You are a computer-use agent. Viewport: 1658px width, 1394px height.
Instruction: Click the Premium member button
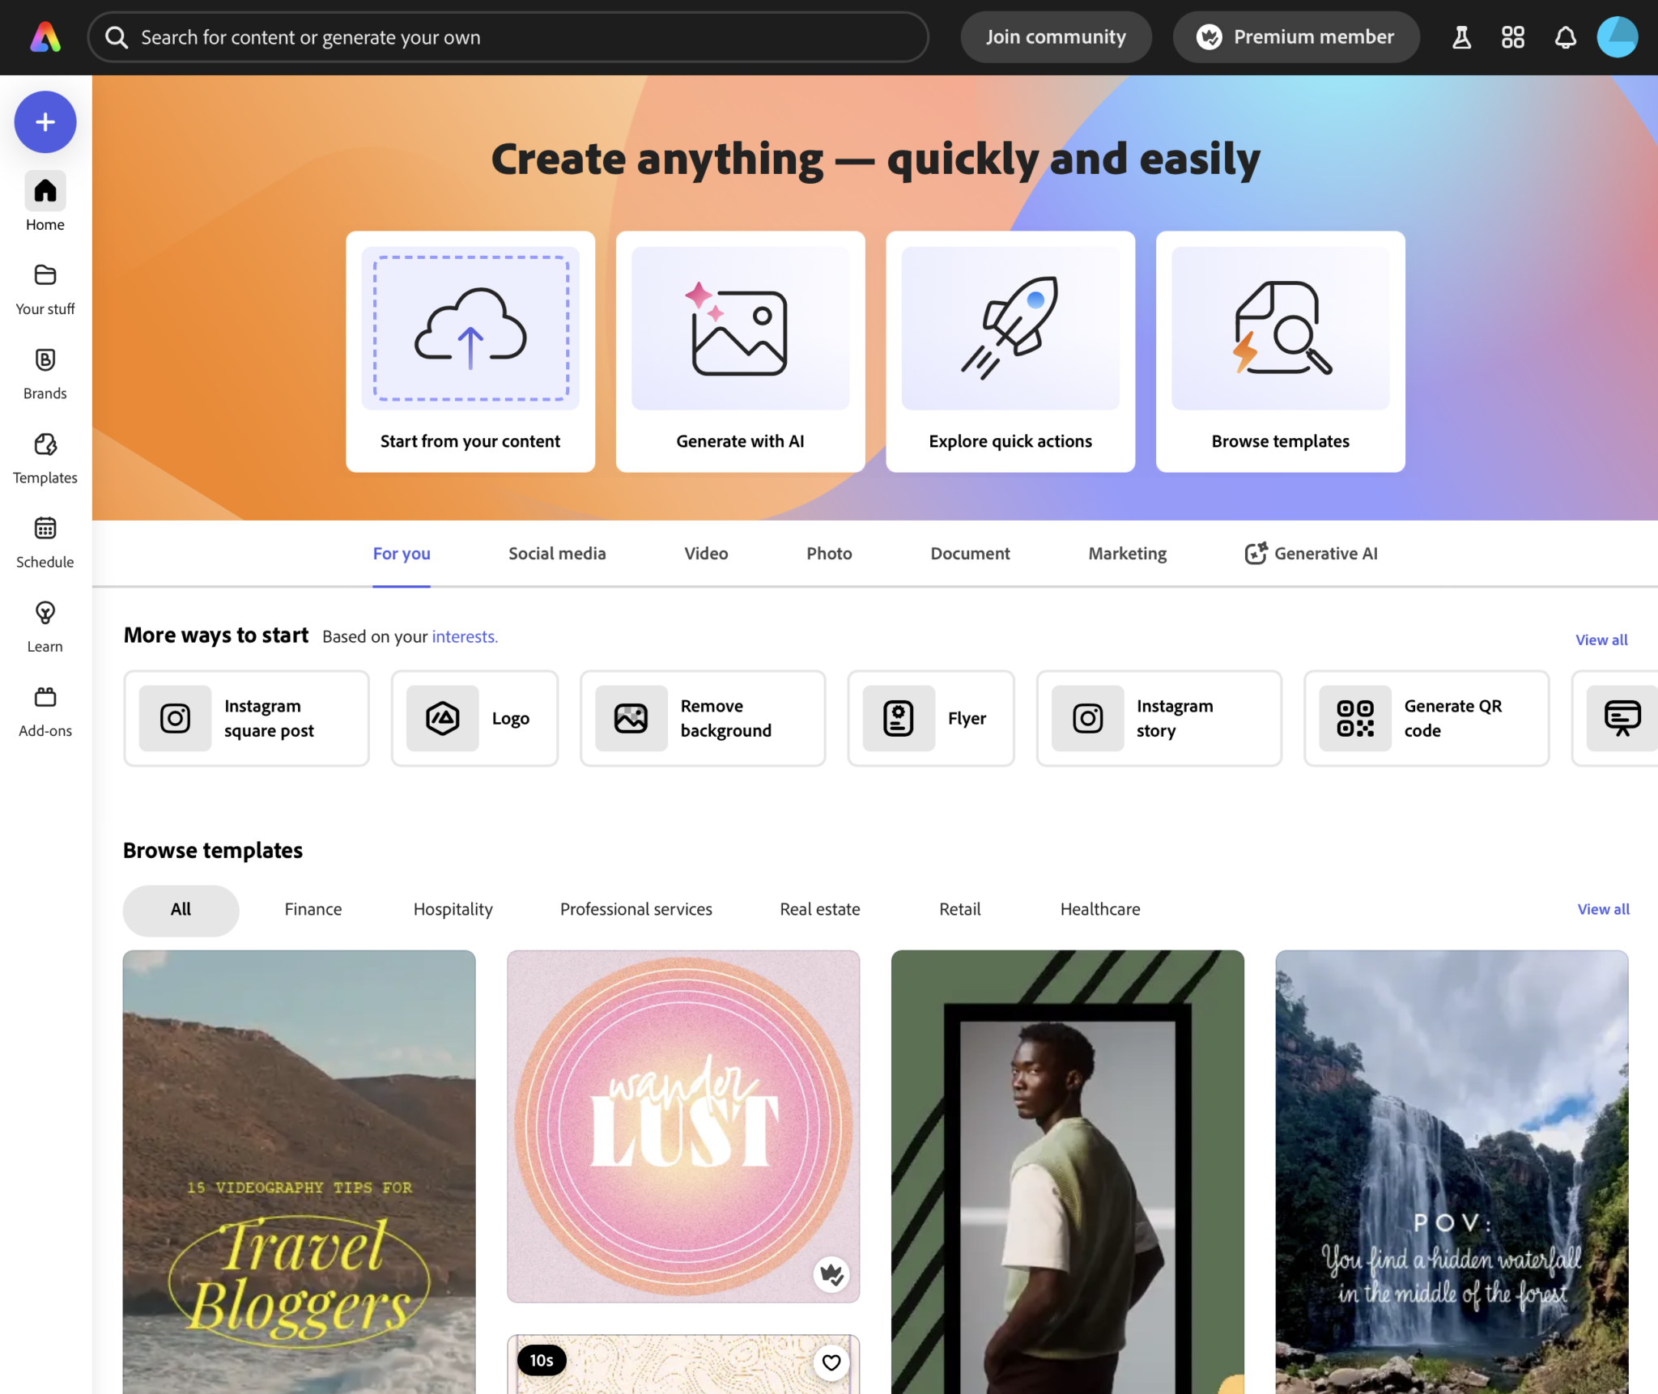pyautogui.click(x=1296, y=37)
